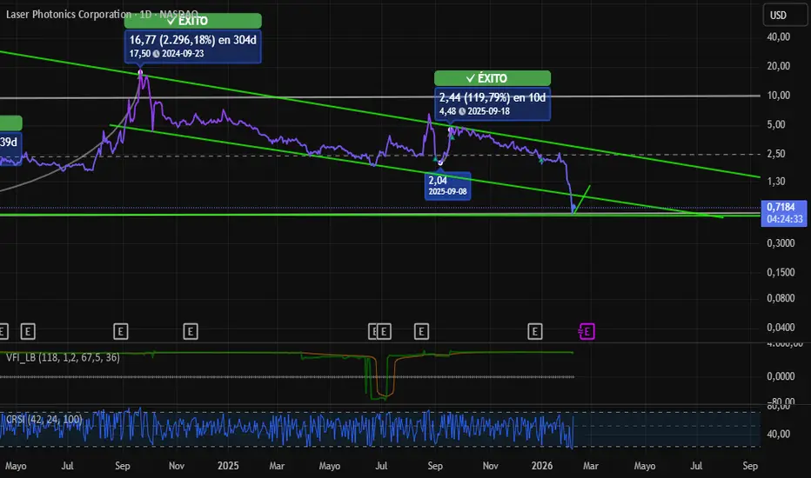
Task: Click the magenta upcoming earnings E marker
Action: [587, 330]
